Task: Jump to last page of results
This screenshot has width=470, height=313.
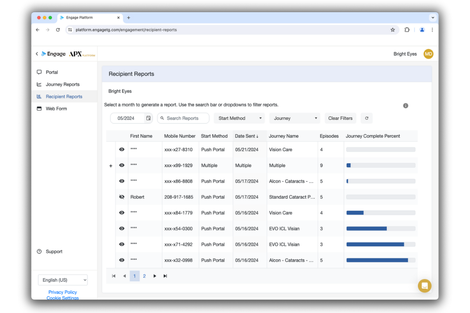Action: coord(165,276)
